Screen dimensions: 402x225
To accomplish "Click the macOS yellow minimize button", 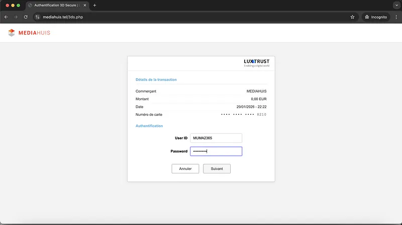I will click(x=13, y=5).
